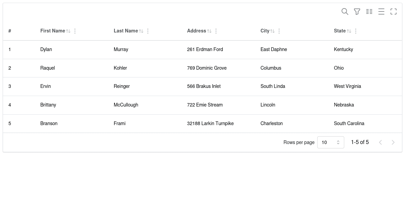Image resolution: width=405 pixels, height=213 pixels.
Task: Adjust row density via the lines icon
Action: 381,11
